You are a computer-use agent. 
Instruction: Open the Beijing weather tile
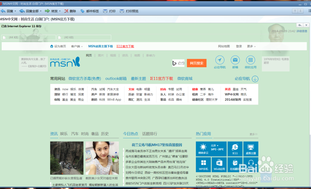click(x=211, y=149)
